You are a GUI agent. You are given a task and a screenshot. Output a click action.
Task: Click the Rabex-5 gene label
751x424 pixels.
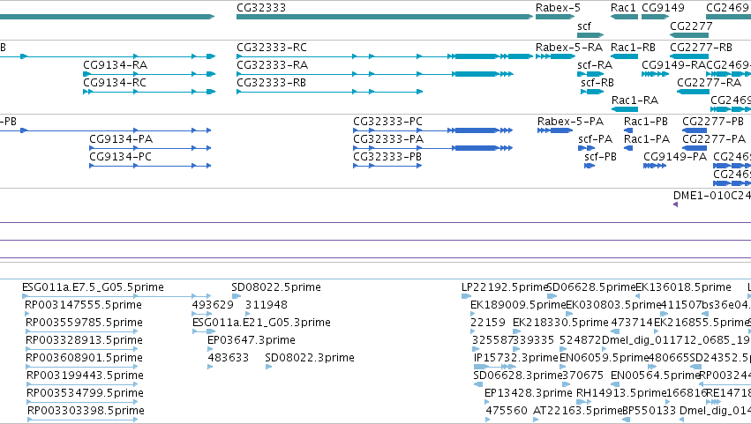[x=558, y=8]
